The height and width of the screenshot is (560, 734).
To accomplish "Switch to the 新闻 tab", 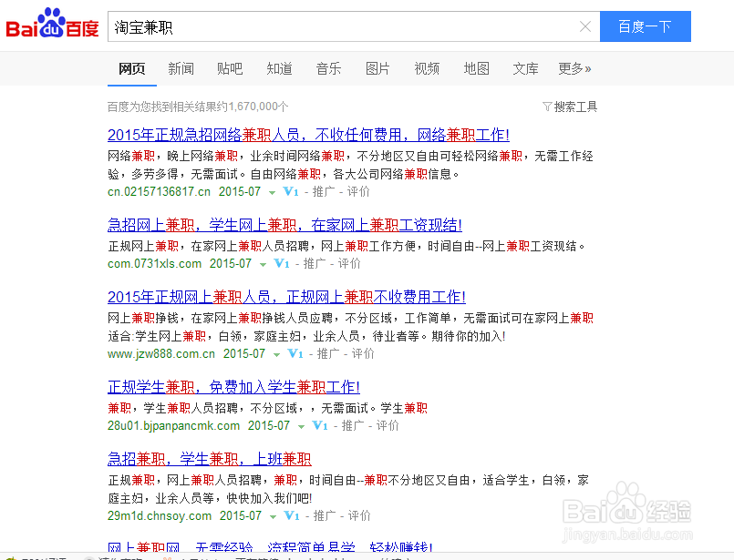I will [181, 68].
